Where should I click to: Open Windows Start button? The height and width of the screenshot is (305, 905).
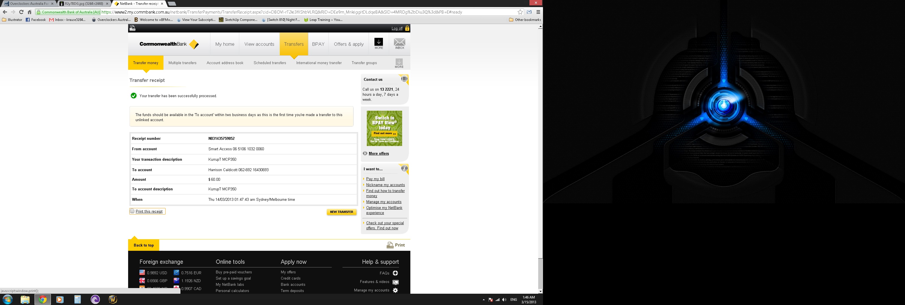pos(7,299)
